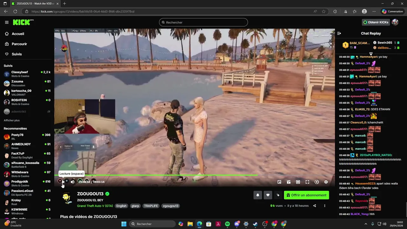
Task: Open Posty78 recommended channel
Action: tap(27, 137)
